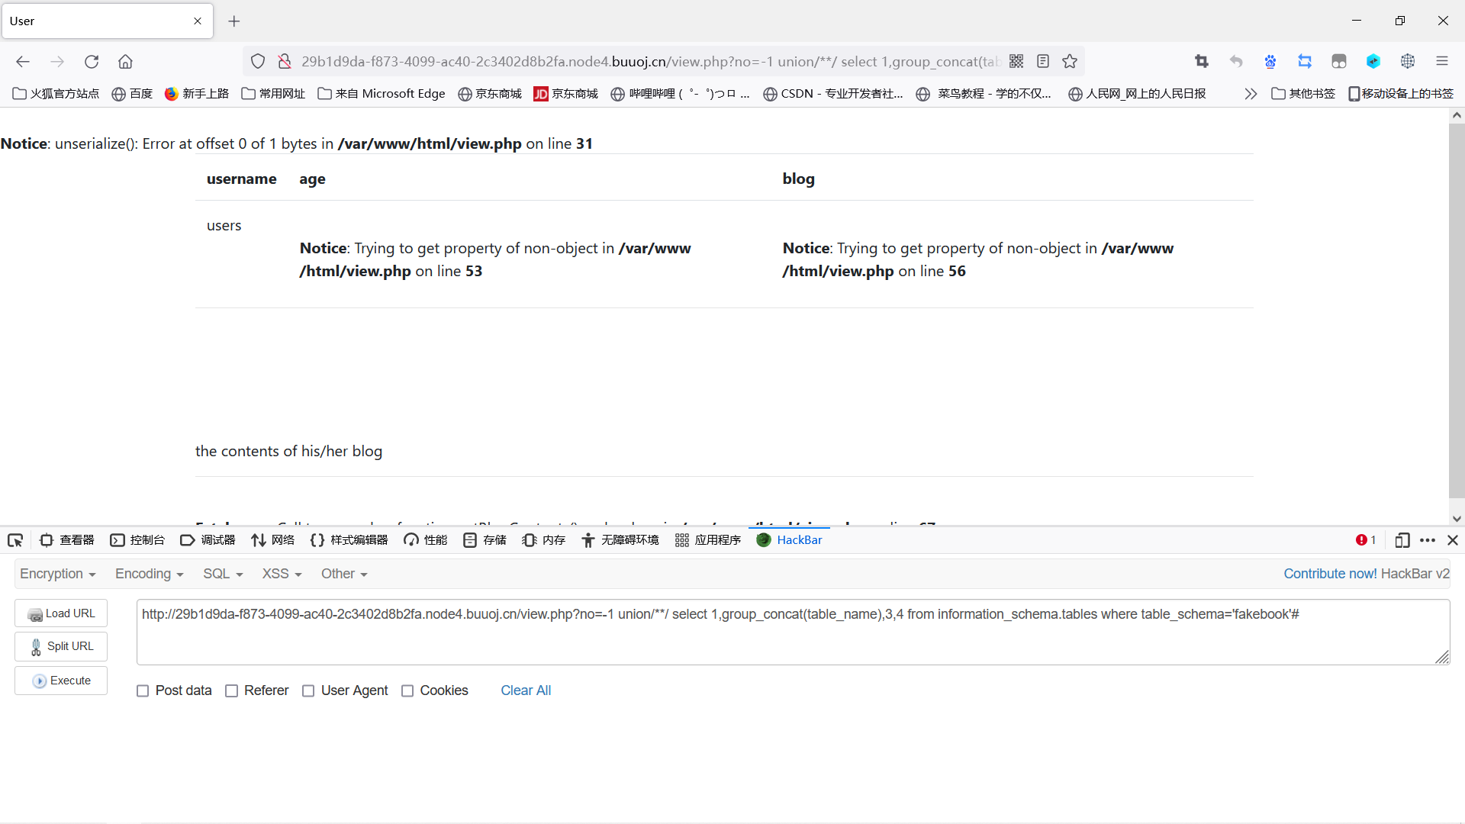Viewport: 1465px width, 824px height.
Task: Toggle responsive design mode icon
Action: (1402, 540)
